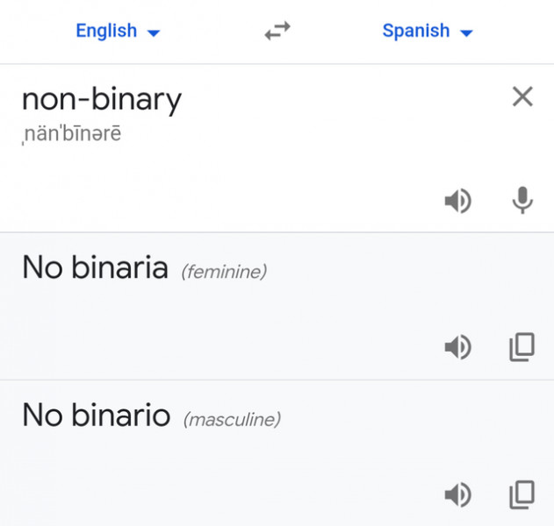This screenshot has width=554, height=526.
Task: Click the "non-binary" source text
Action: pyautogui.click(x=101, y=99)
